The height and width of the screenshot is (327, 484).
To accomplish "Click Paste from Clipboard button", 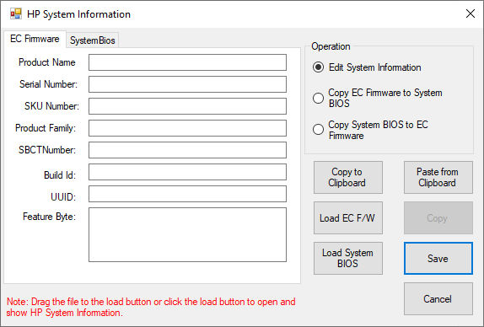I will pyautogui.click(x=438, y=177).
